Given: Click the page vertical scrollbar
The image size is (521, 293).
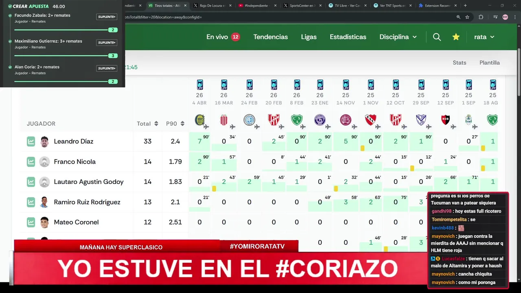Looking at the screenshot, I should [519, 73].
